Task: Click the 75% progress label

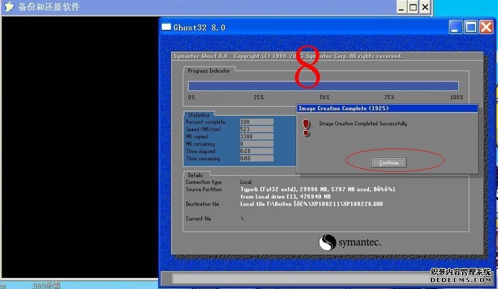Action: click(389, 97)
